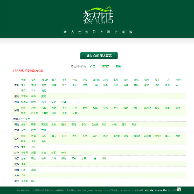The width and height of the screenshot is (194, 194).
Task: Click the small statistics icon in the footer
Action: point(179,189)
